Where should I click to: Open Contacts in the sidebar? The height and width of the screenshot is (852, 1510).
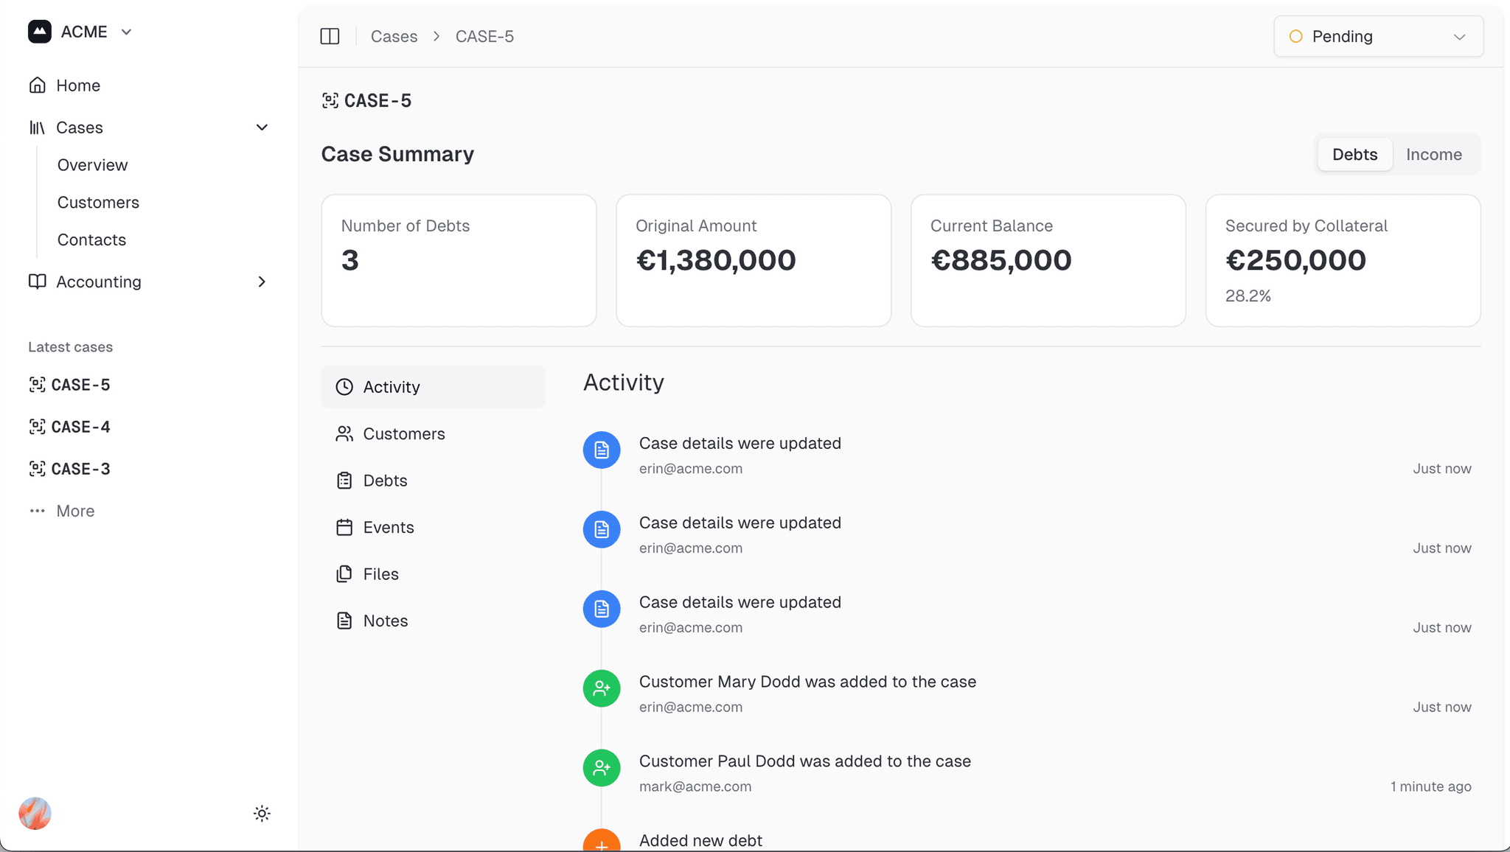tap(91, 240)
